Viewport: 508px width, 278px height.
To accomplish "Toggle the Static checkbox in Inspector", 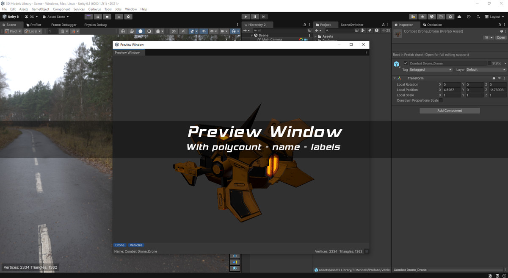I will 489,64.
